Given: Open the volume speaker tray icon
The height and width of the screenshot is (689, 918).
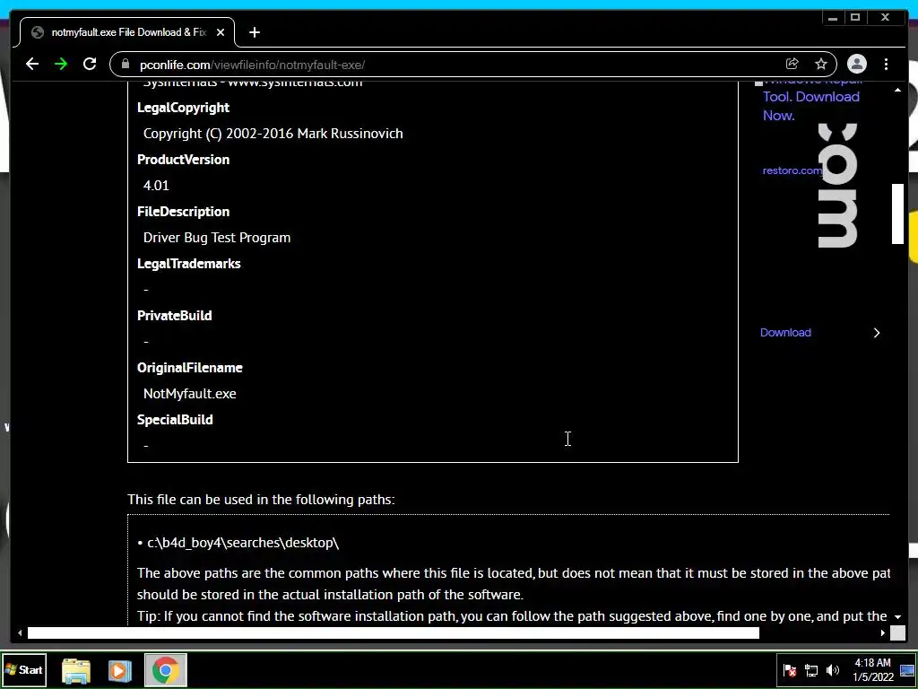Looking at the screenshot, I should (x=833, y=670).
